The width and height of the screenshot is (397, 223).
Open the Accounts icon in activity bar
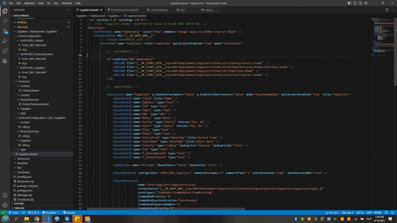coord(5,195)
